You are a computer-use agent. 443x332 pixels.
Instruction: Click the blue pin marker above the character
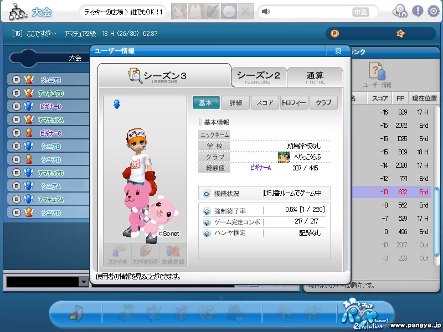click(117, 104)
